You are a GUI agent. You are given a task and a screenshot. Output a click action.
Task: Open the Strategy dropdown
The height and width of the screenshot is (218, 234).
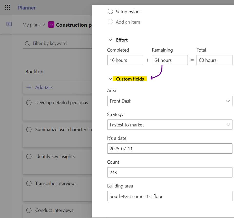click(170, 125)
